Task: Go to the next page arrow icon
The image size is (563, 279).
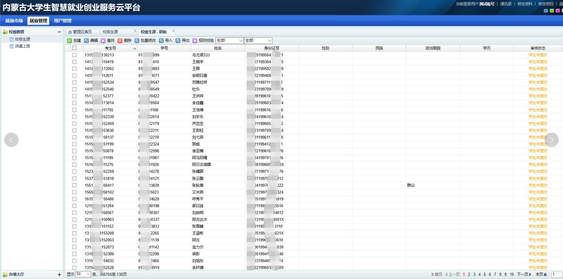Action: (x=530, y=274)
